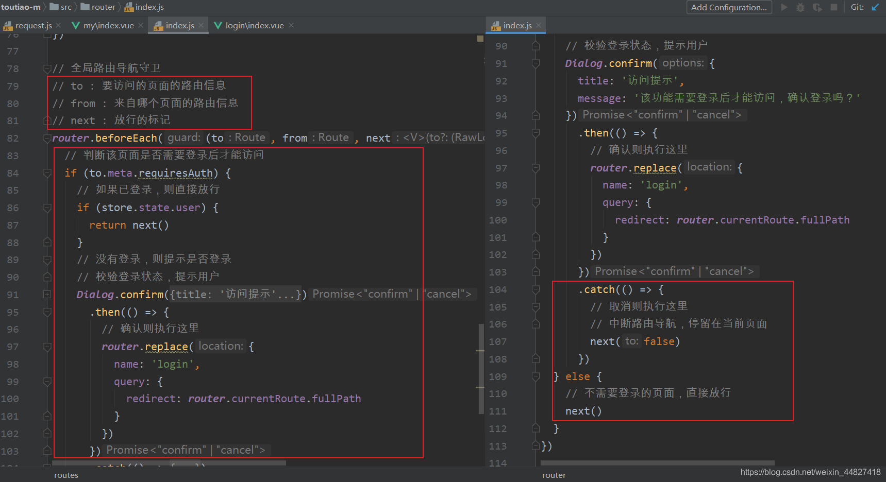The width and height of the screenshot is (886, 482).
Task: Click requiresAuth on line 84
Action: [x=176, y=173]
